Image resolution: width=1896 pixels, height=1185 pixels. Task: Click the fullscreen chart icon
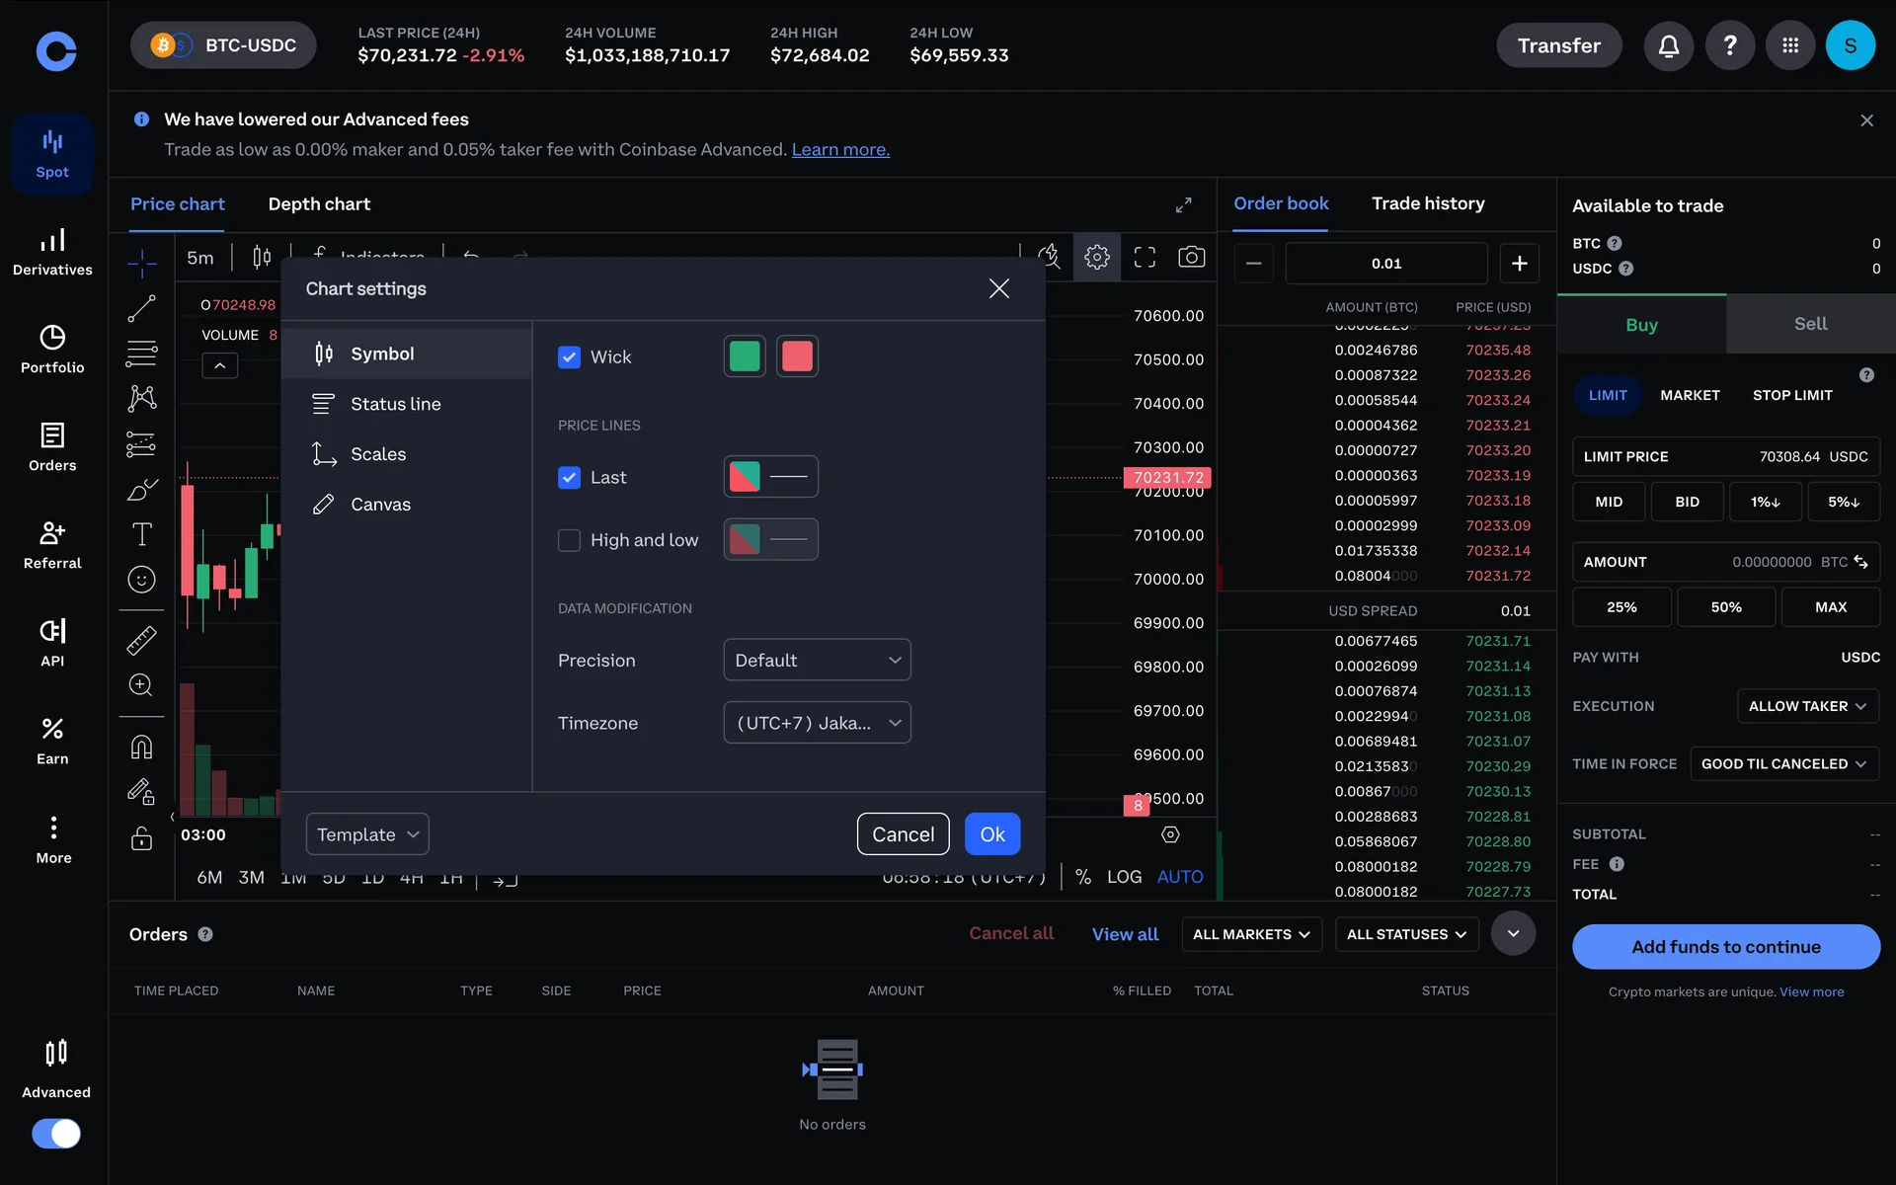[x=1145, y=258]
